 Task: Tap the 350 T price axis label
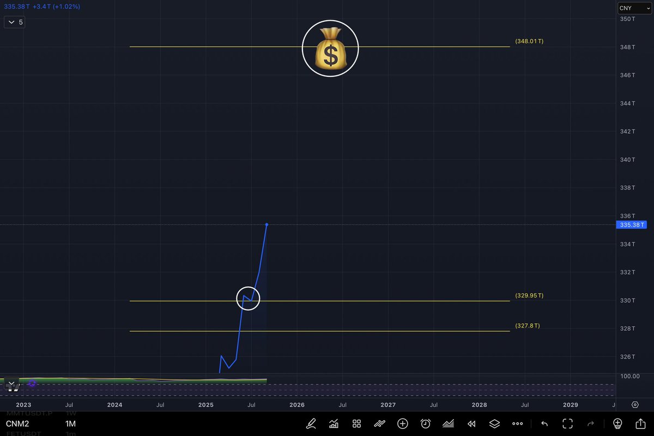[627, 19]
